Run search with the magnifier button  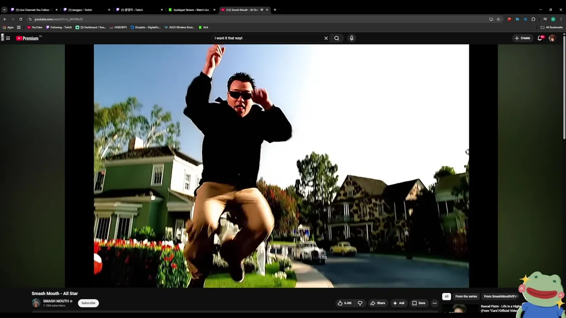pos(337,38)
